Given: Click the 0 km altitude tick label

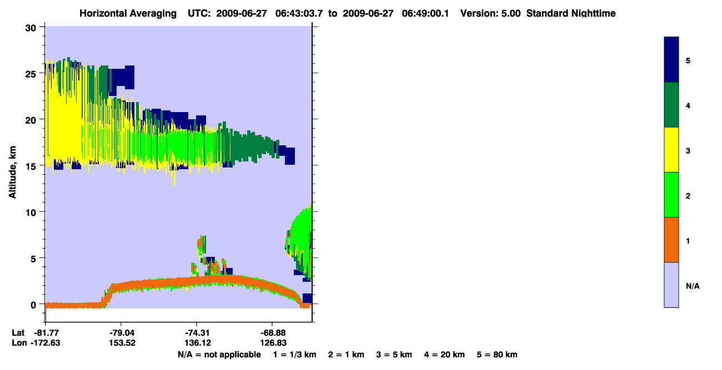Looking at the screenshot, I should point(34,305).
